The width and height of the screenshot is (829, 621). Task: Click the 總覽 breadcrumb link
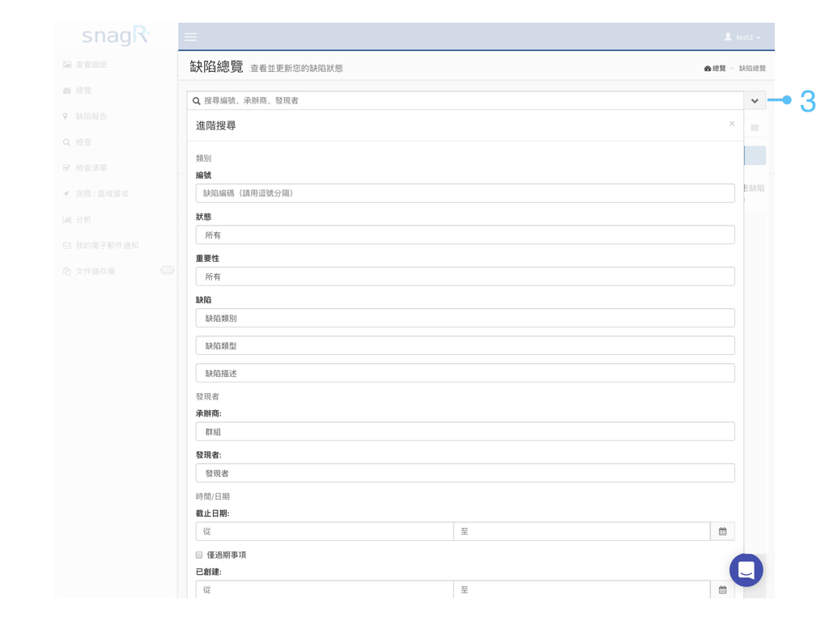[x=715, y=69]
